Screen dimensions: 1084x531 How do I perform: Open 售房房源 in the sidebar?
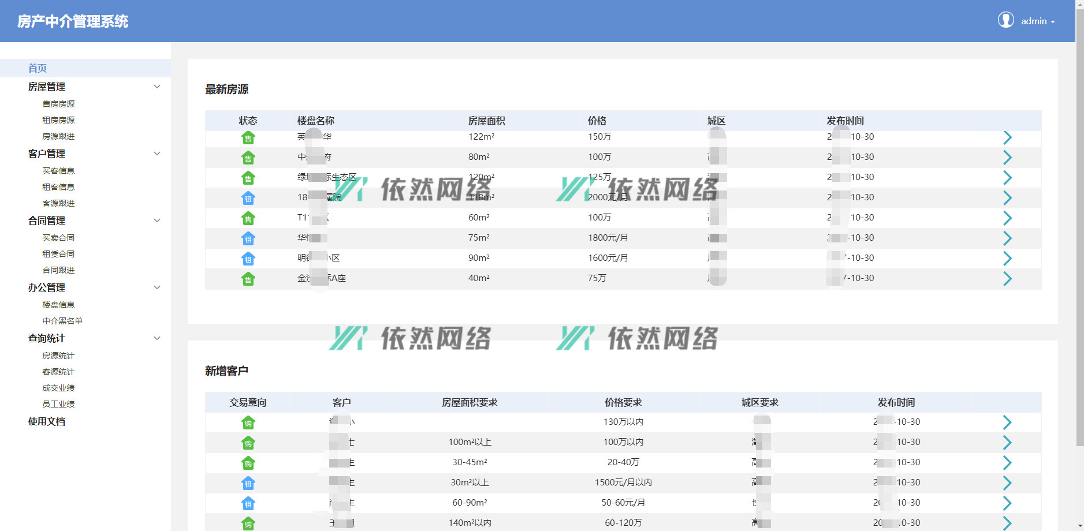[x=58, y=104]
